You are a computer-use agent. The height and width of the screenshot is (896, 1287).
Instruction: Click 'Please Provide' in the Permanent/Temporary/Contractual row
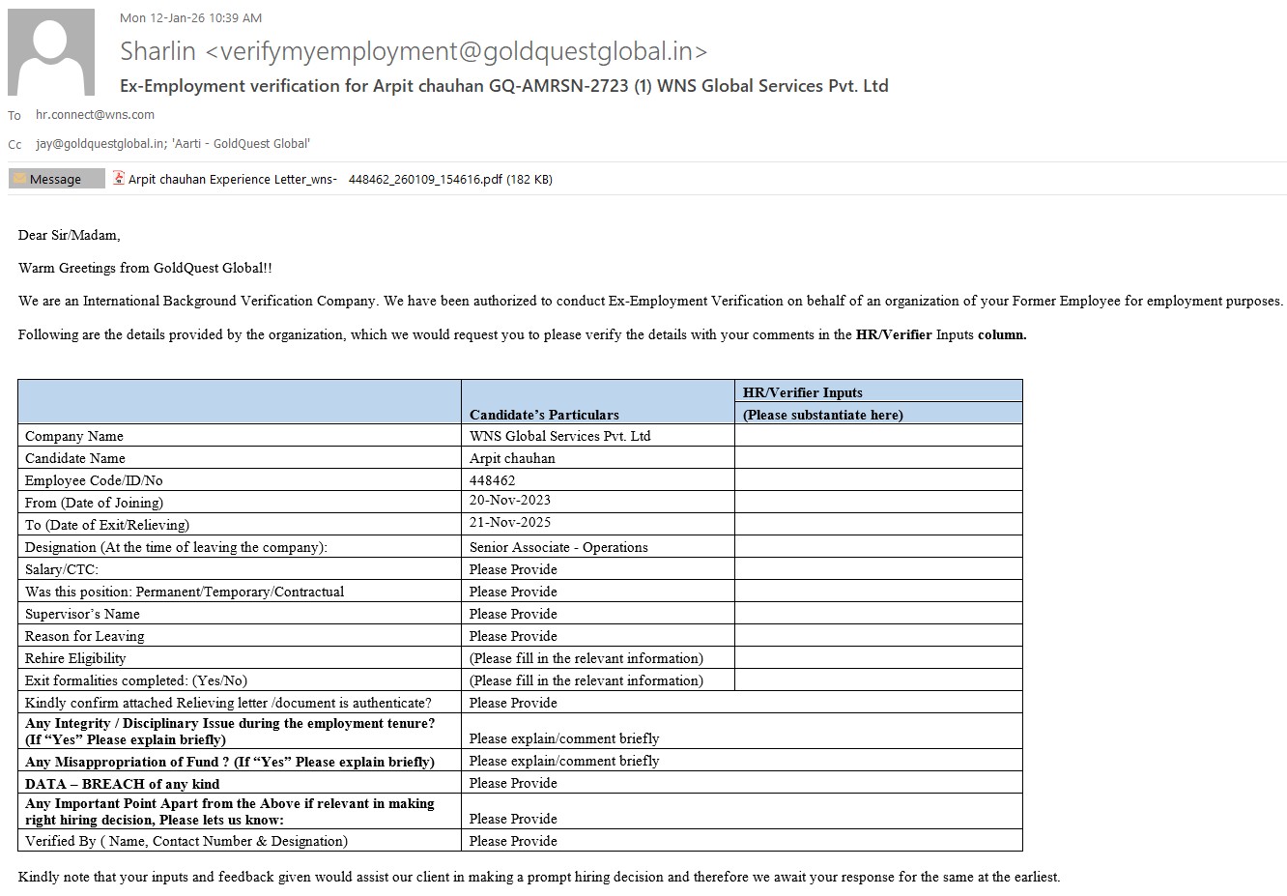513,592
